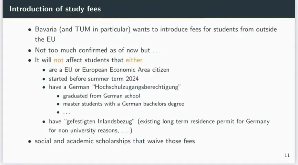Click the "social and academic scholarships" bullet
This screenshot has width=298, height=165.
115,141
